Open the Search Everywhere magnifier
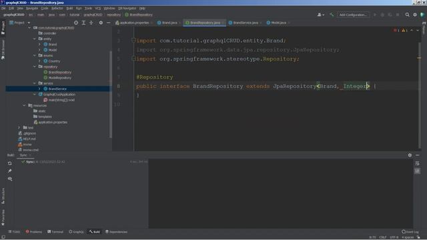 pos(407,15)
